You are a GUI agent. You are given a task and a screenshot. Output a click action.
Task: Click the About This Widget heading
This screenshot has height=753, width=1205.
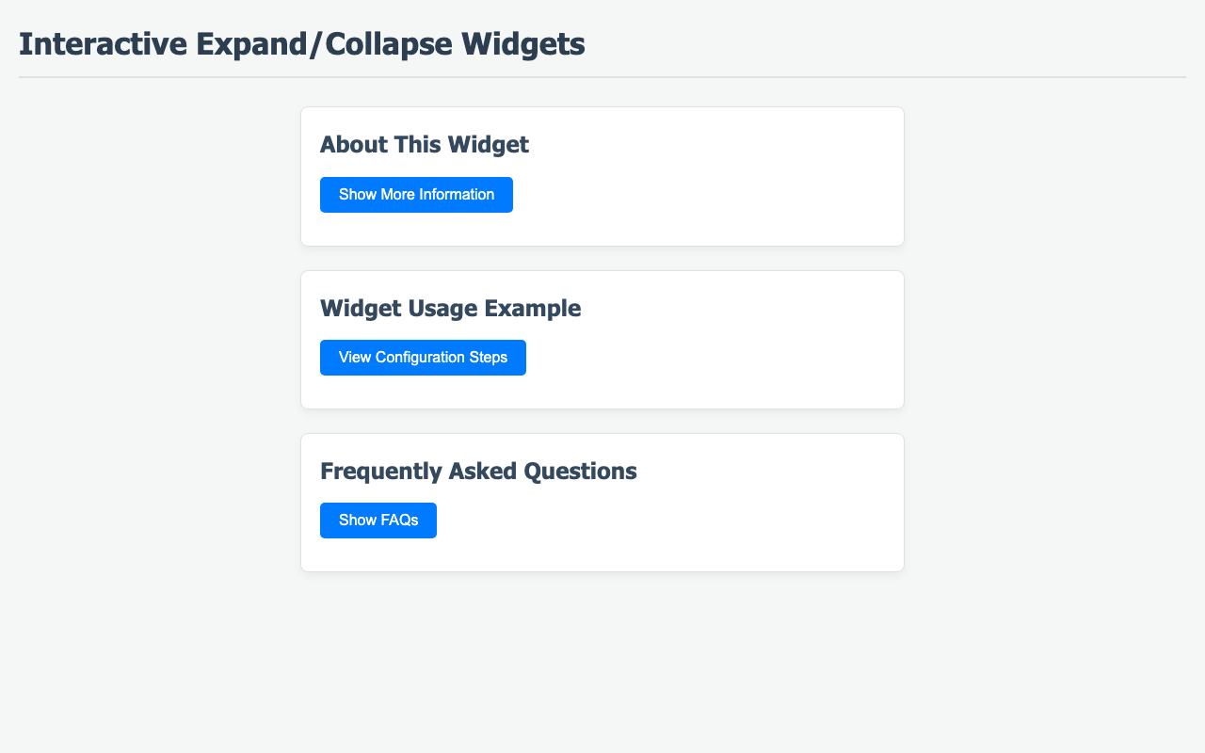pyautogui.click(x=424, y=145)
